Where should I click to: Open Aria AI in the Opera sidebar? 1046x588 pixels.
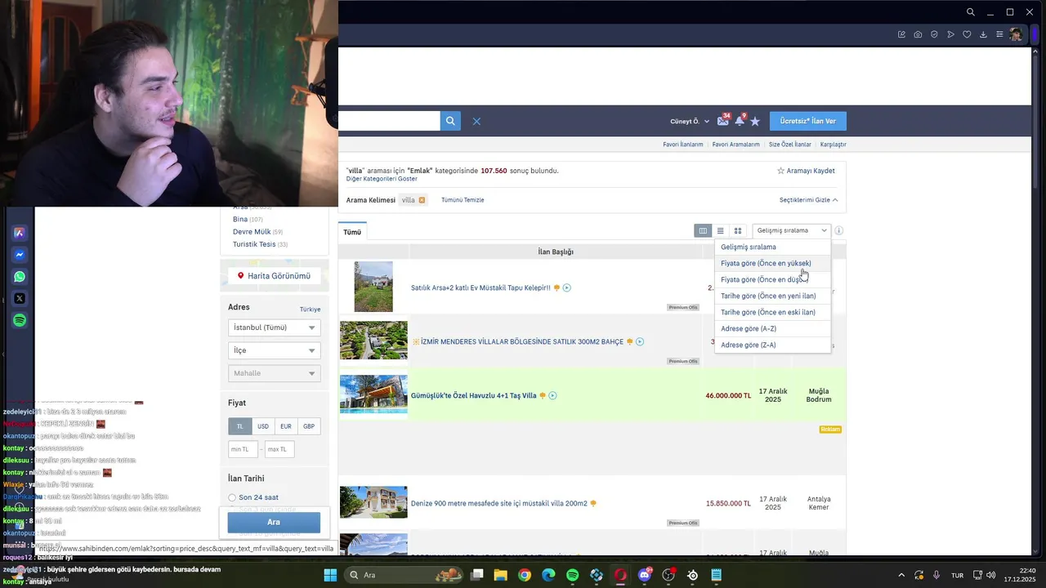click(x=20, y=233)
